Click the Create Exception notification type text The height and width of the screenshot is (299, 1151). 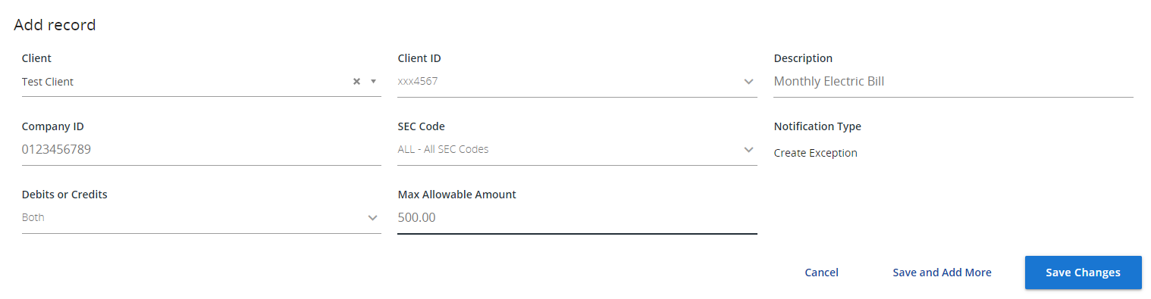pyautogui.click(x=815, y=153)
